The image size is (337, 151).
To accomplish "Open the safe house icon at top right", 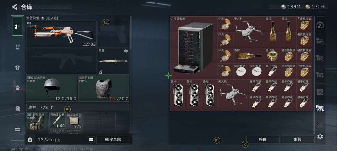I will point(320,25).
